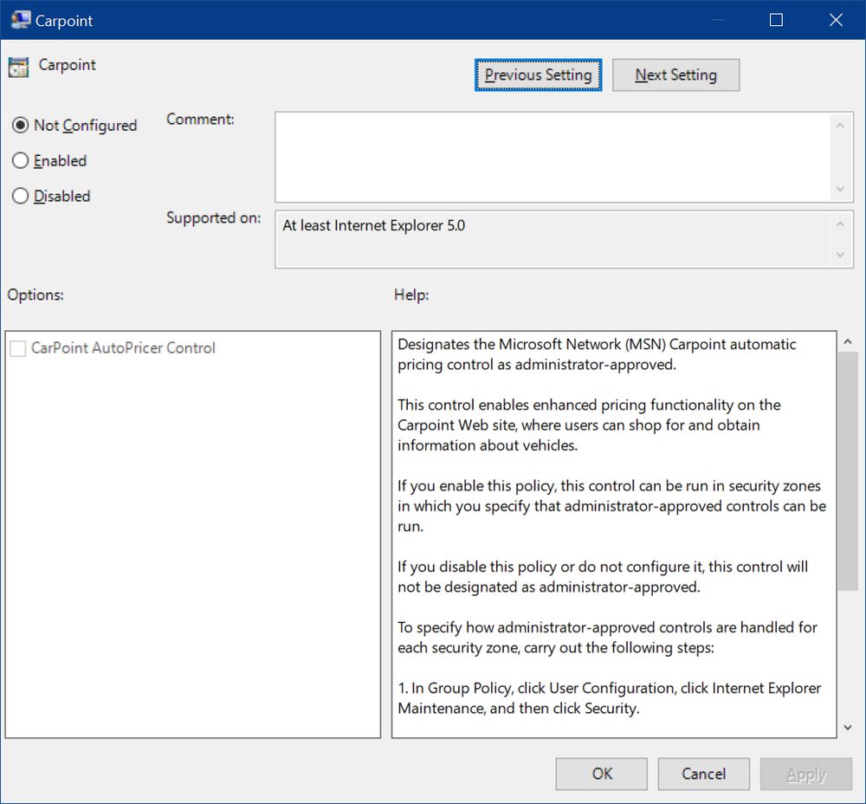
Task: Click Help pane scroll down arrow
Action: 848,728
